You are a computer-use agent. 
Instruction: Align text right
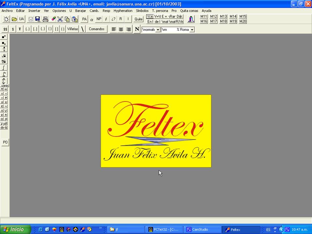click(128, 29)
